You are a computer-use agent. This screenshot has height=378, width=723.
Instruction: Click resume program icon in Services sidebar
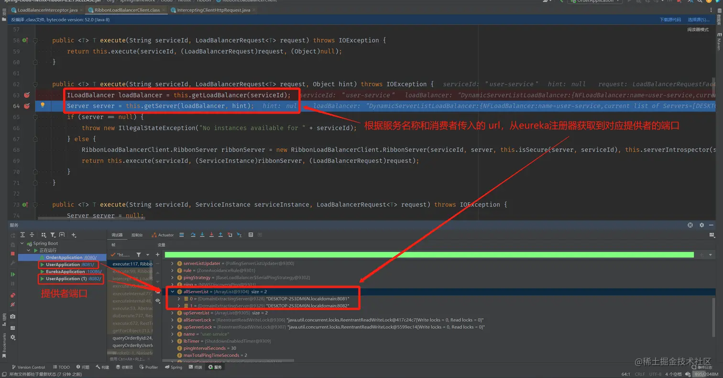click(x=13, y=274)
